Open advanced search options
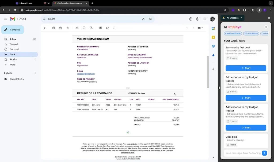 click(150, 19)
